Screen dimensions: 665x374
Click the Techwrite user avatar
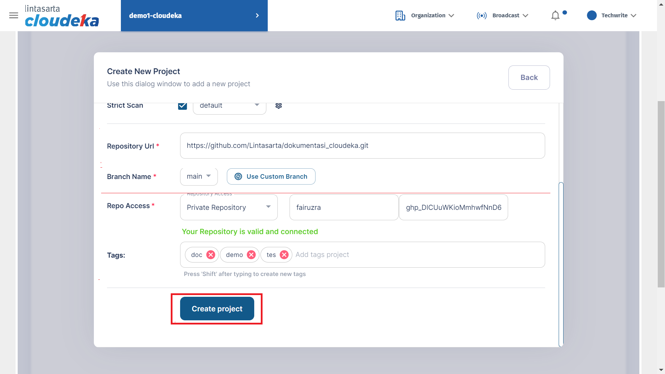592,16
